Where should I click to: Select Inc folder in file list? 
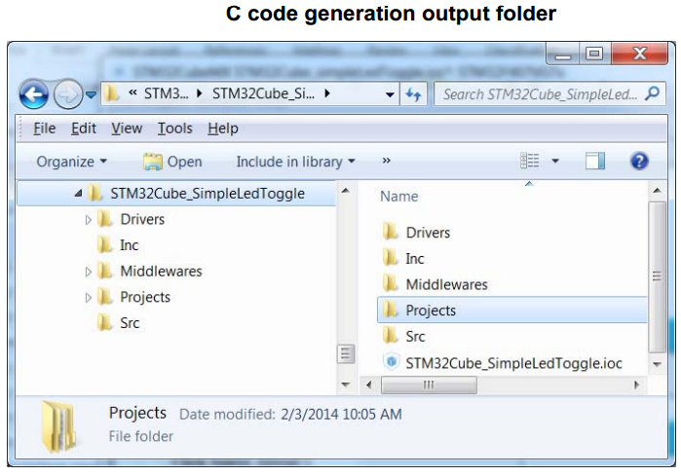pos(415,259)
